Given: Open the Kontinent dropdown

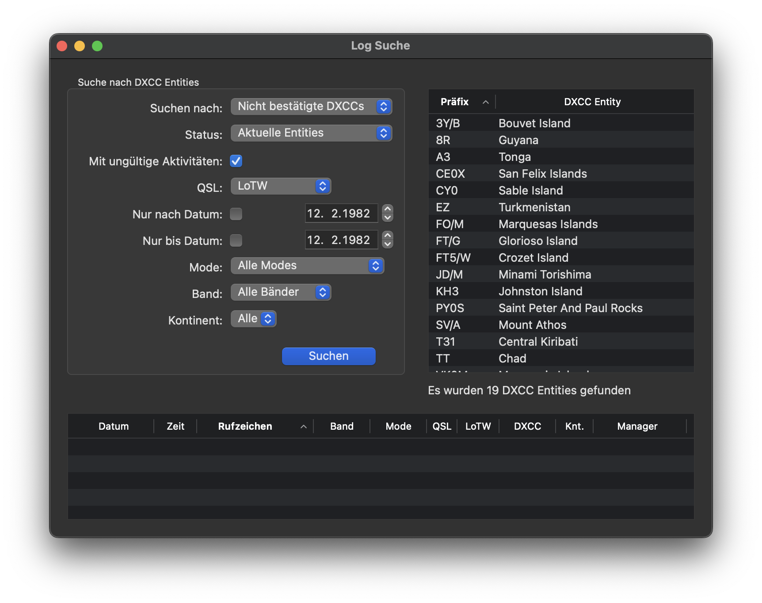Looking at the screenshot, I should tap(254, 319).
